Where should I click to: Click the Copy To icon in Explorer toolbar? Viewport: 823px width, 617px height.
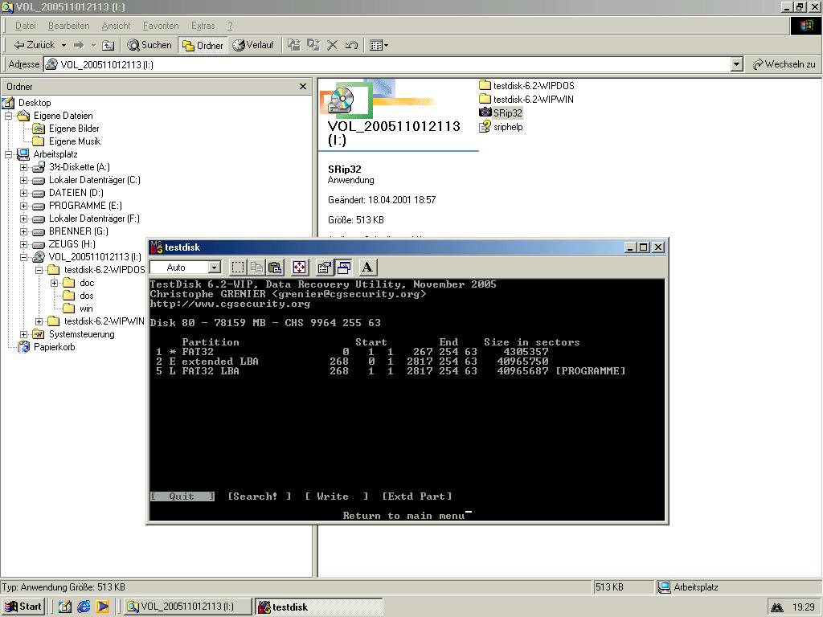point(313,46)
